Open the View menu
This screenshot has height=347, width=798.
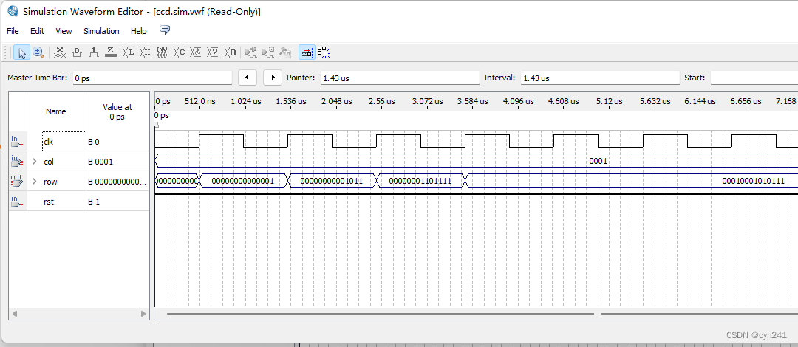click(x=64, y=31)
